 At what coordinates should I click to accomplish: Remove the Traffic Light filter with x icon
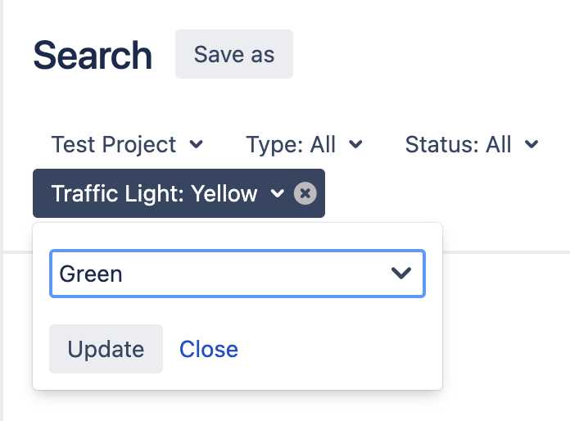click(x=305, y=193)
